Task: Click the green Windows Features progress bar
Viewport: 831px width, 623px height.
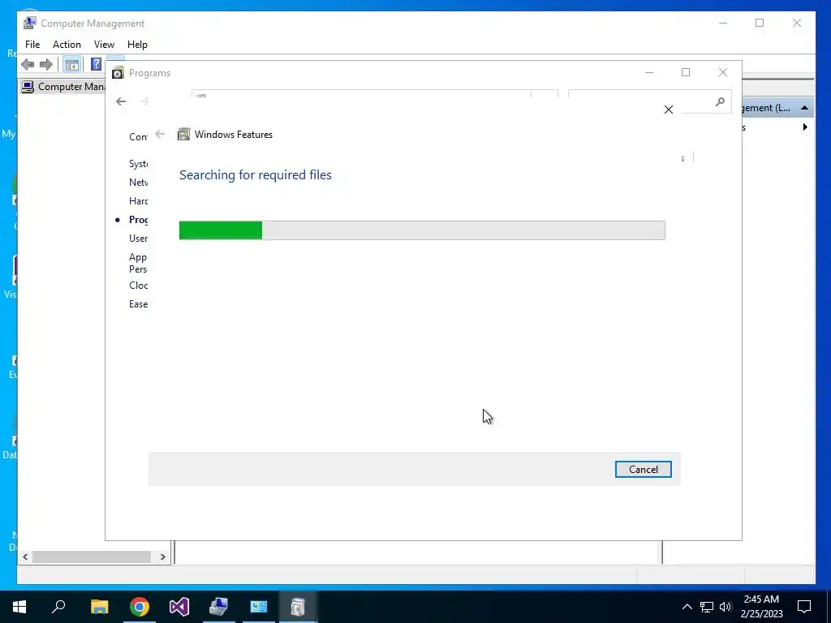Action: pyautogui.click(x=422, y=230)
